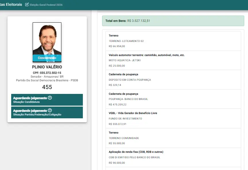The height and width of the screenshot is (170, 248).
Task: Click the edit icon beside Eleição Geral Federal 2026
Action: click(27, 4)
